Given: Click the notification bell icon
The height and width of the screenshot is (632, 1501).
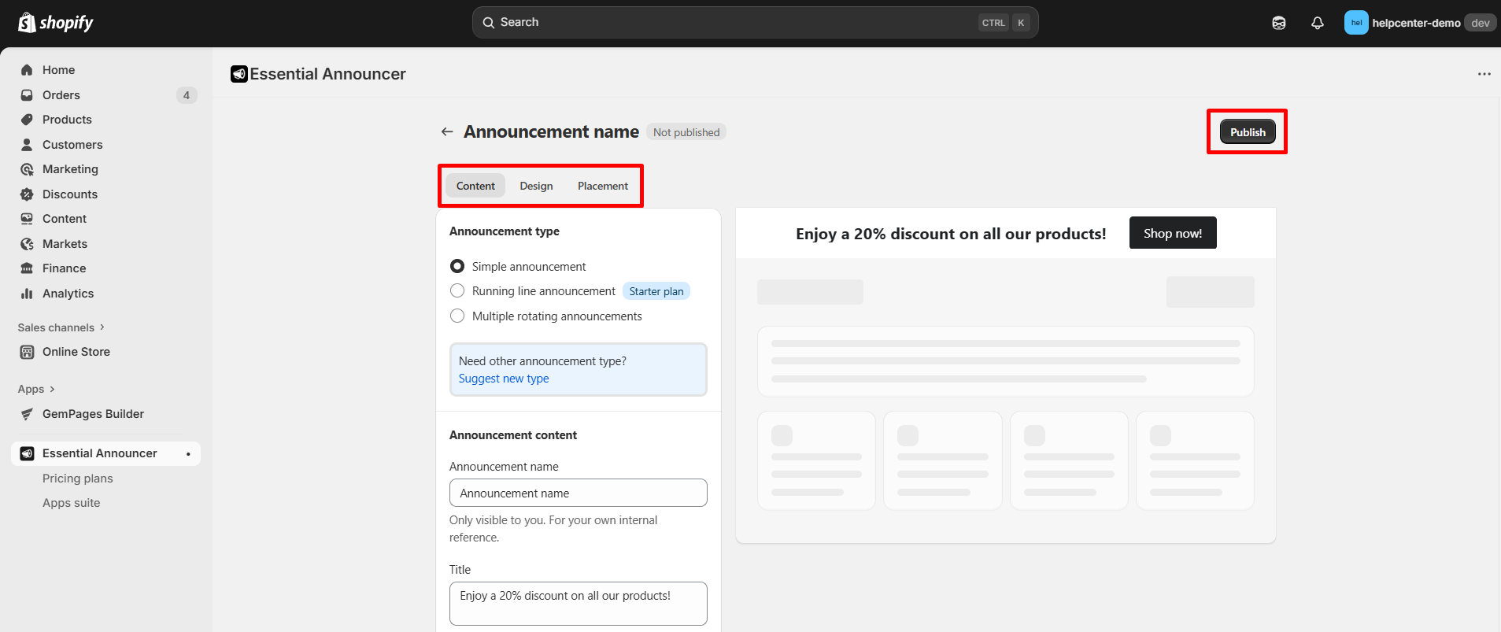Looking at the screenshot, I should click(1317, 23).
